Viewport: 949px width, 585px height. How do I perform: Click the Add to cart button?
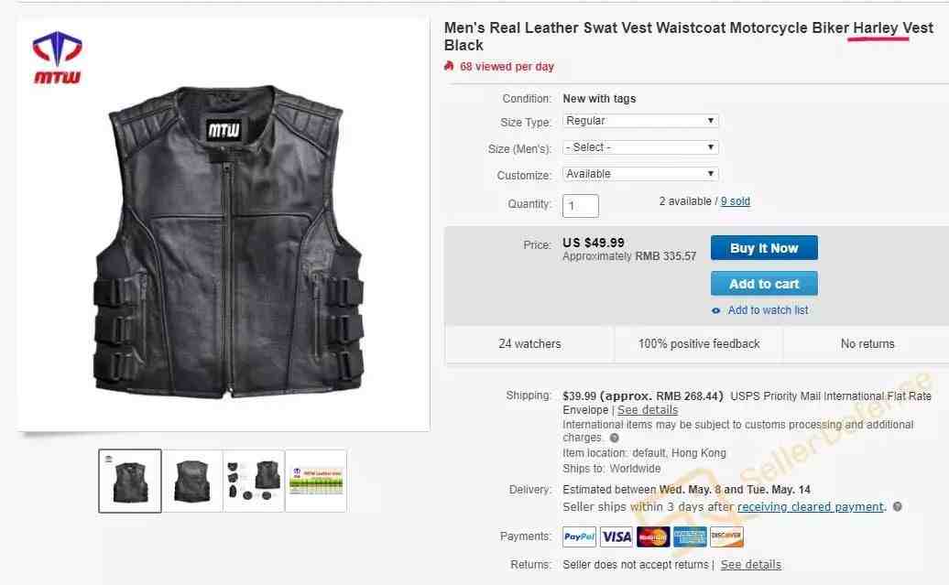pos(764,284)
